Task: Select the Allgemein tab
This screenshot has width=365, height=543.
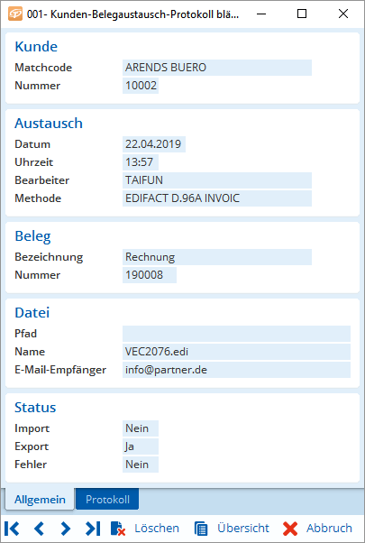Action: 40,500
